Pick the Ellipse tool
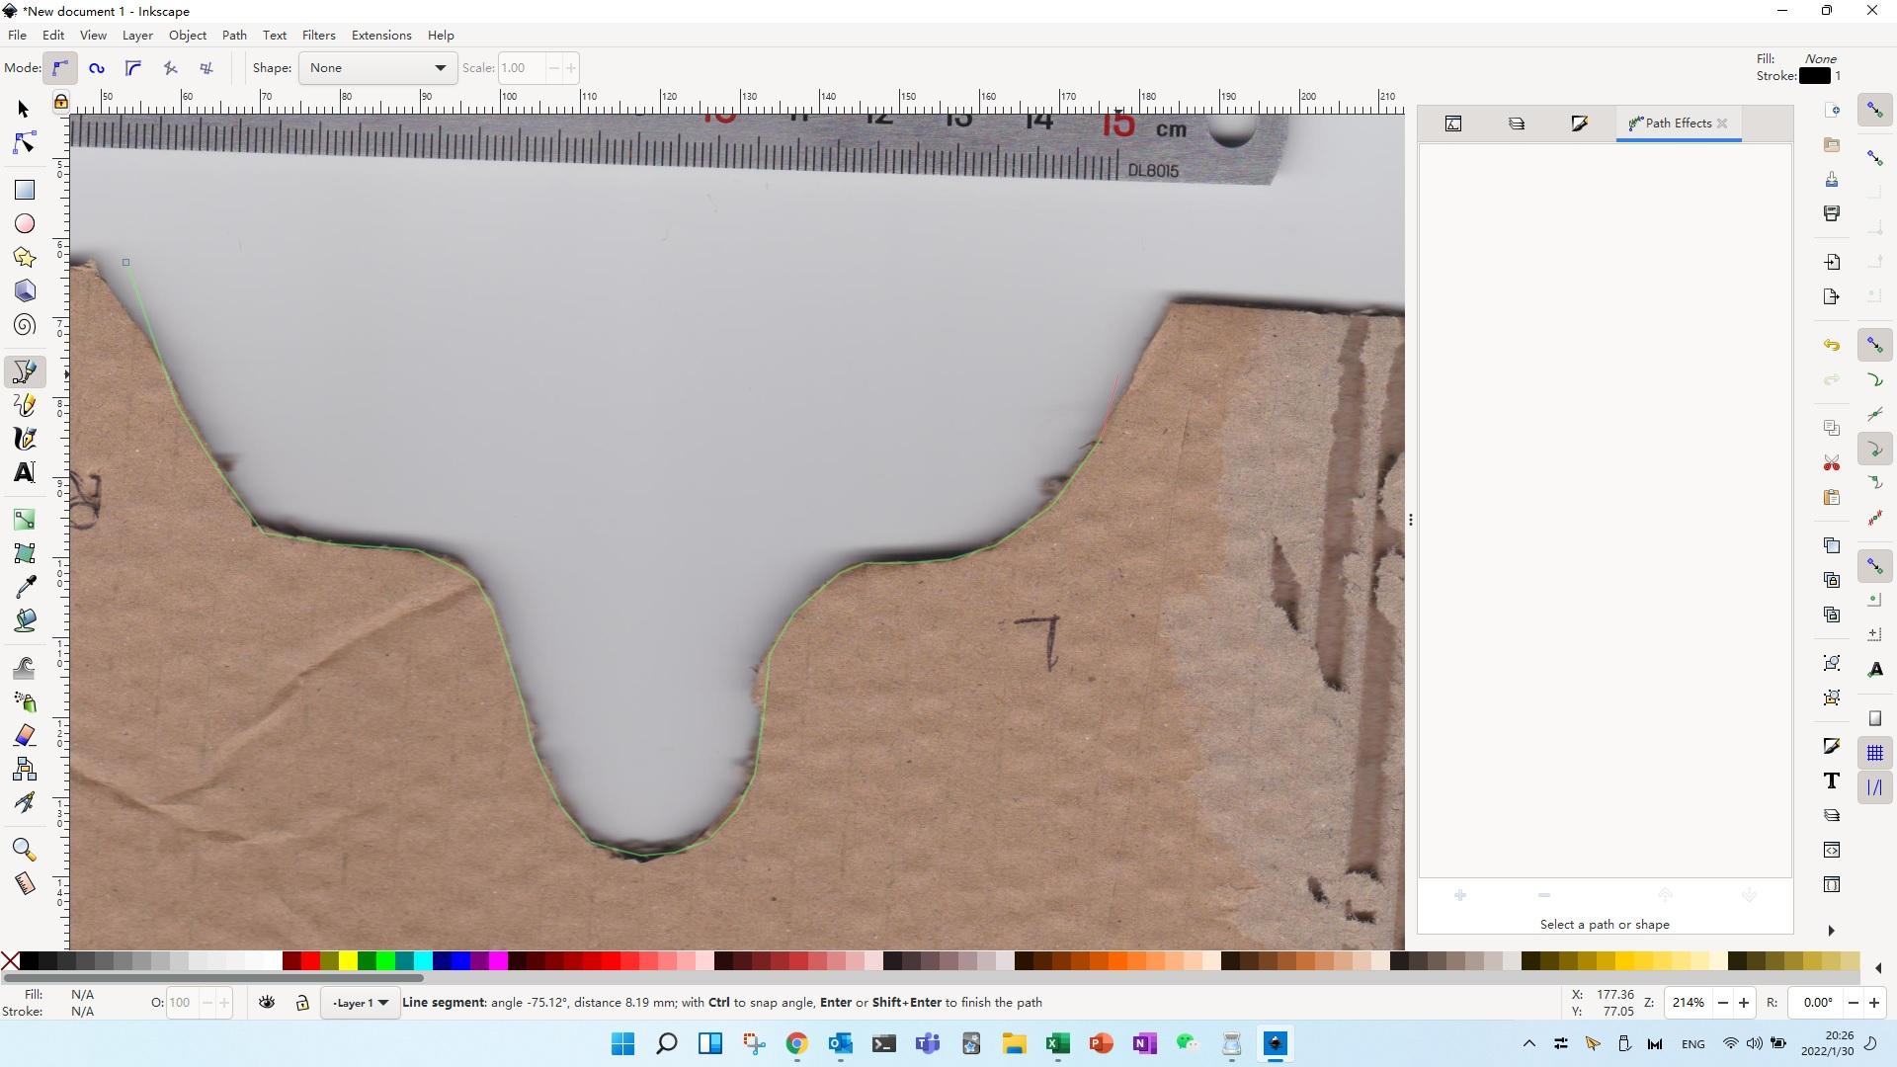The height and width of the screenshot is (1067, 1897). (24, 223)
